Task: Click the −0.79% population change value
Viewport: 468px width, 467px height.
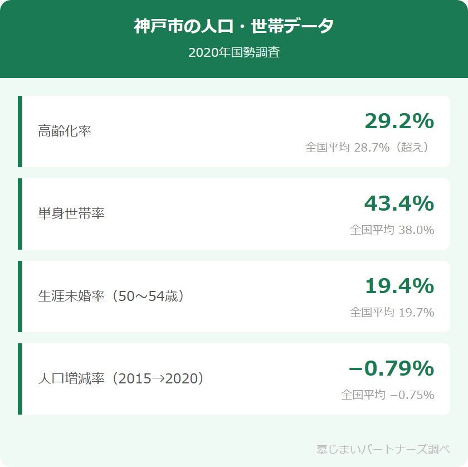Action: coord(391,368)
